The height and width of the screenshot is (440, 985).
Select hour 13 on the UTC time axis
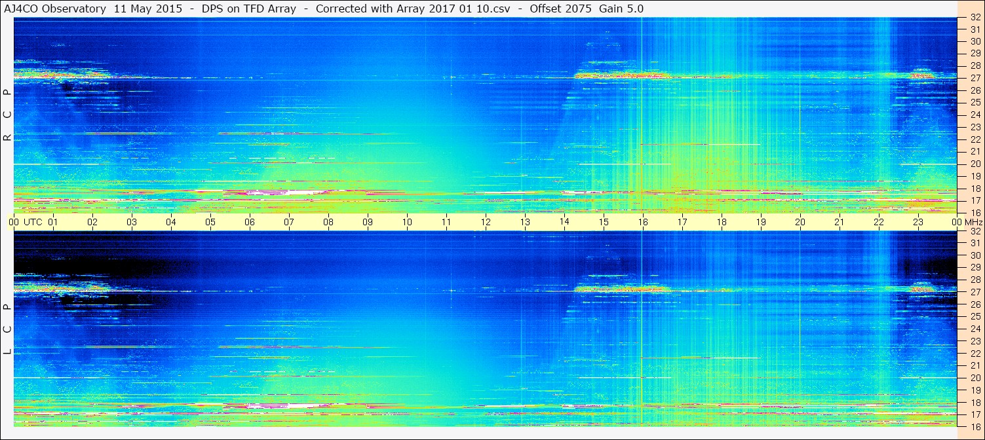[x=525, y=222]
